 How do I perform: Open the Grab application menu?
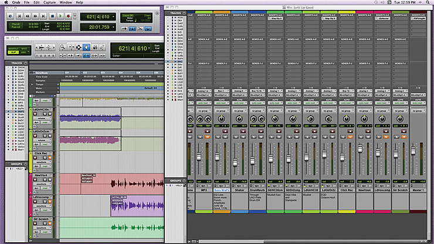[x=16, y=2]
